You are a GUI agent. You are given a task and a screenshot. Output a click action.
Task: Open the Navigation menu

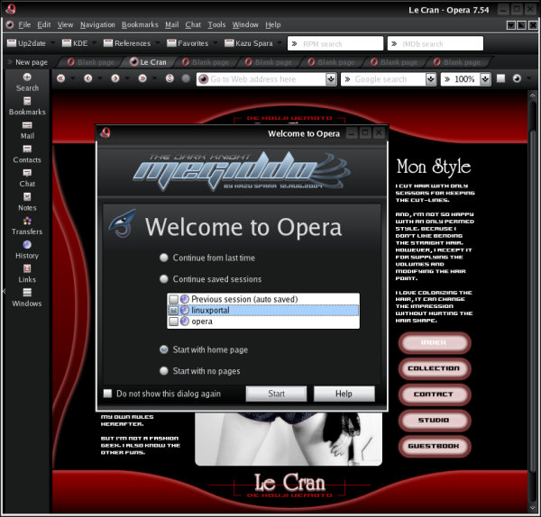(97, 25)
